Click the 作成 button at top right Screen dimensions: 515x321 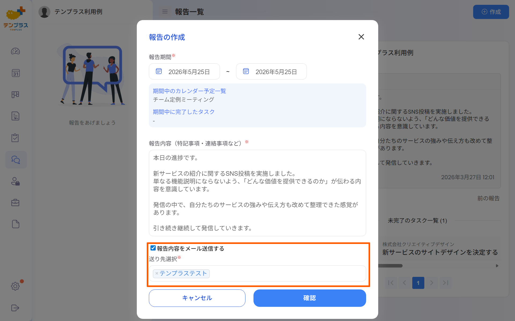(x=491, y=12)
